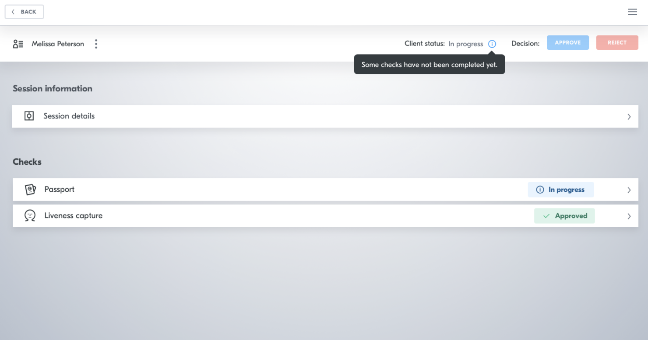This screenshot has width=648, height=340.
Task: Click the Checks section heading
Action: pos(27,162)
